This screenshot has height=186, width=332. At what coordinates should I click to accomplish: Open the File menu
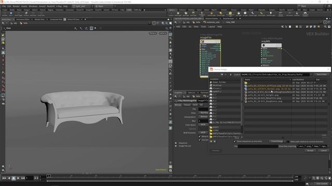[x=4, y=6]
